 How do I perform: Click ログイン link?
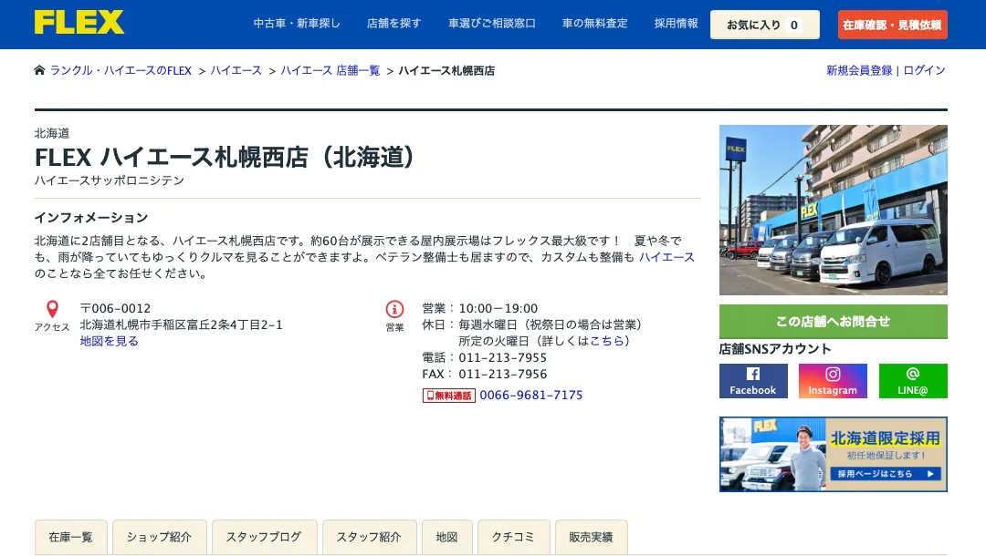point(924,70)
